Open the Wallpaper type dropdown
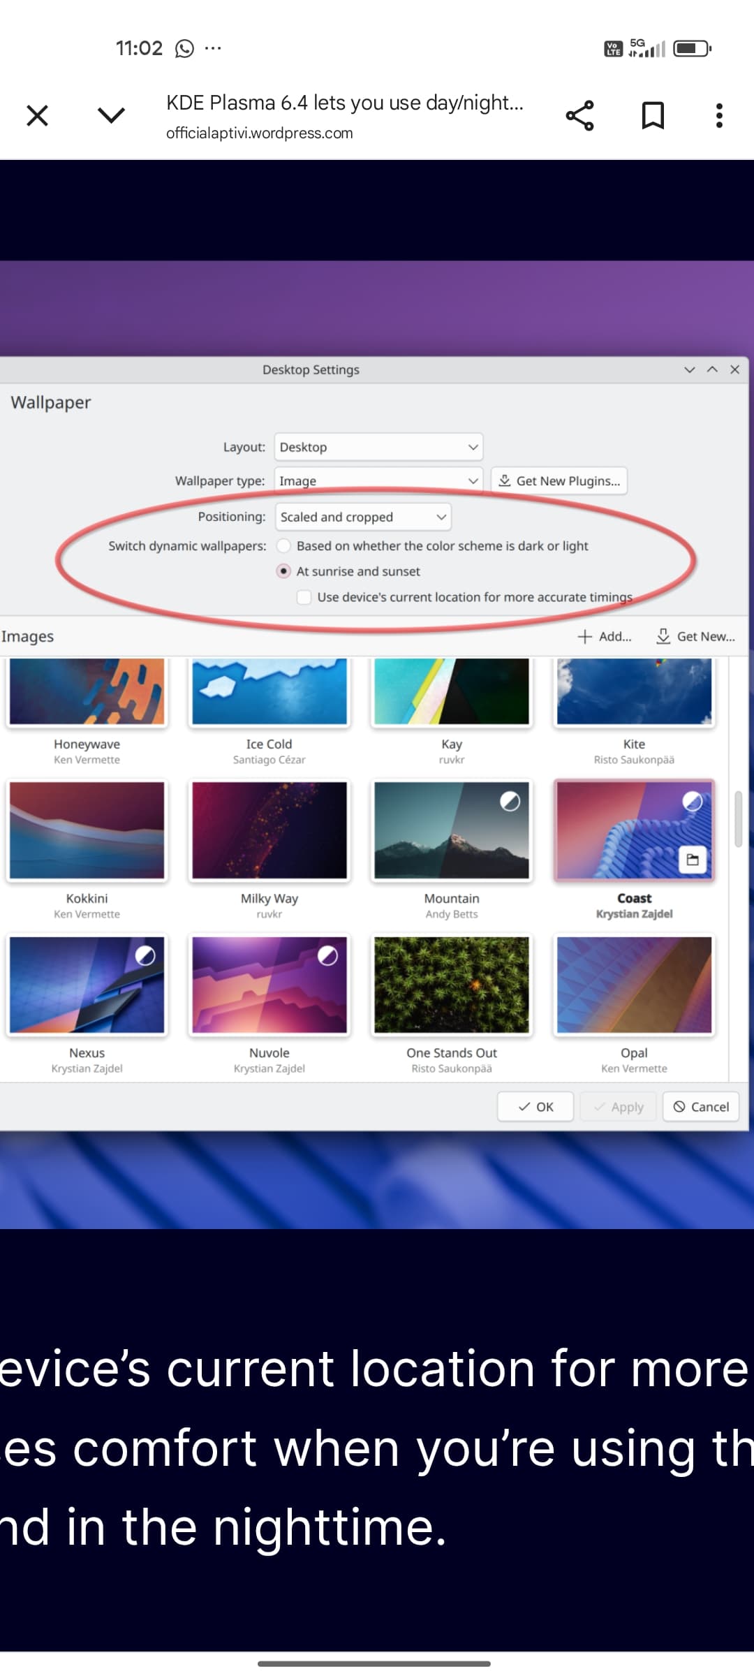 click(378, 480)
